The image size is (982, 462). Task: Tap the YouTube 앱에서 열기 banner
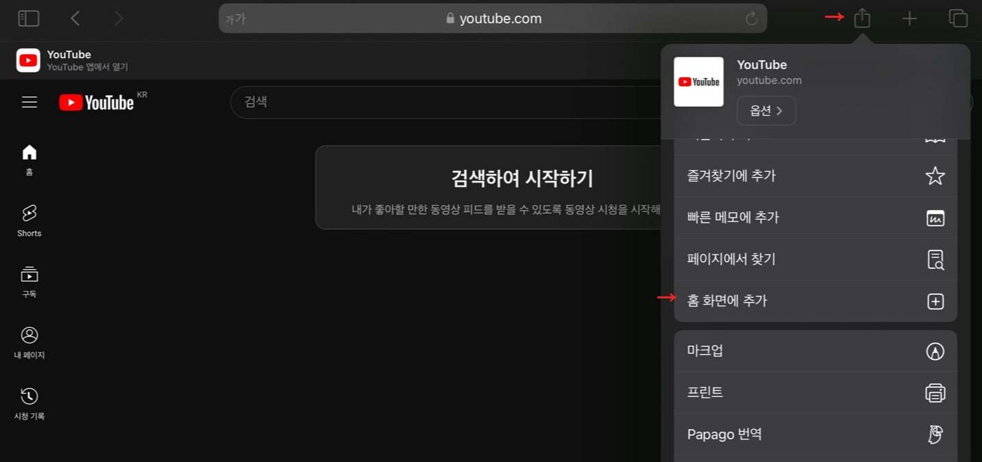pos(69,60)
